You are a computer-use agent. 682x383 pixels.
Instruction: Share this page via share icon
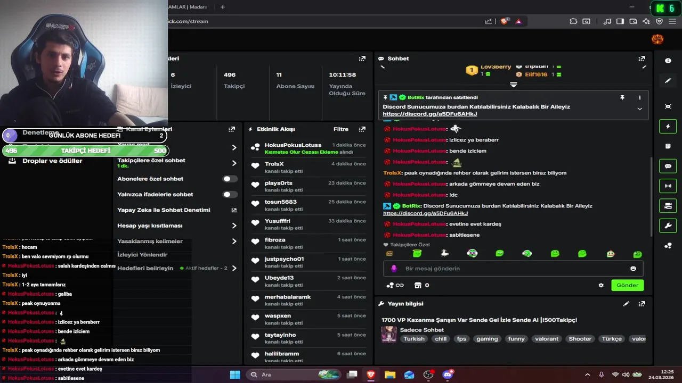click(488, 21)
